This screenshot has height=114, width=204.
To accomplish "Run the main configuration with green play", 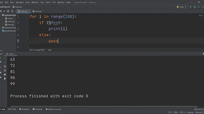I will 191,7.
